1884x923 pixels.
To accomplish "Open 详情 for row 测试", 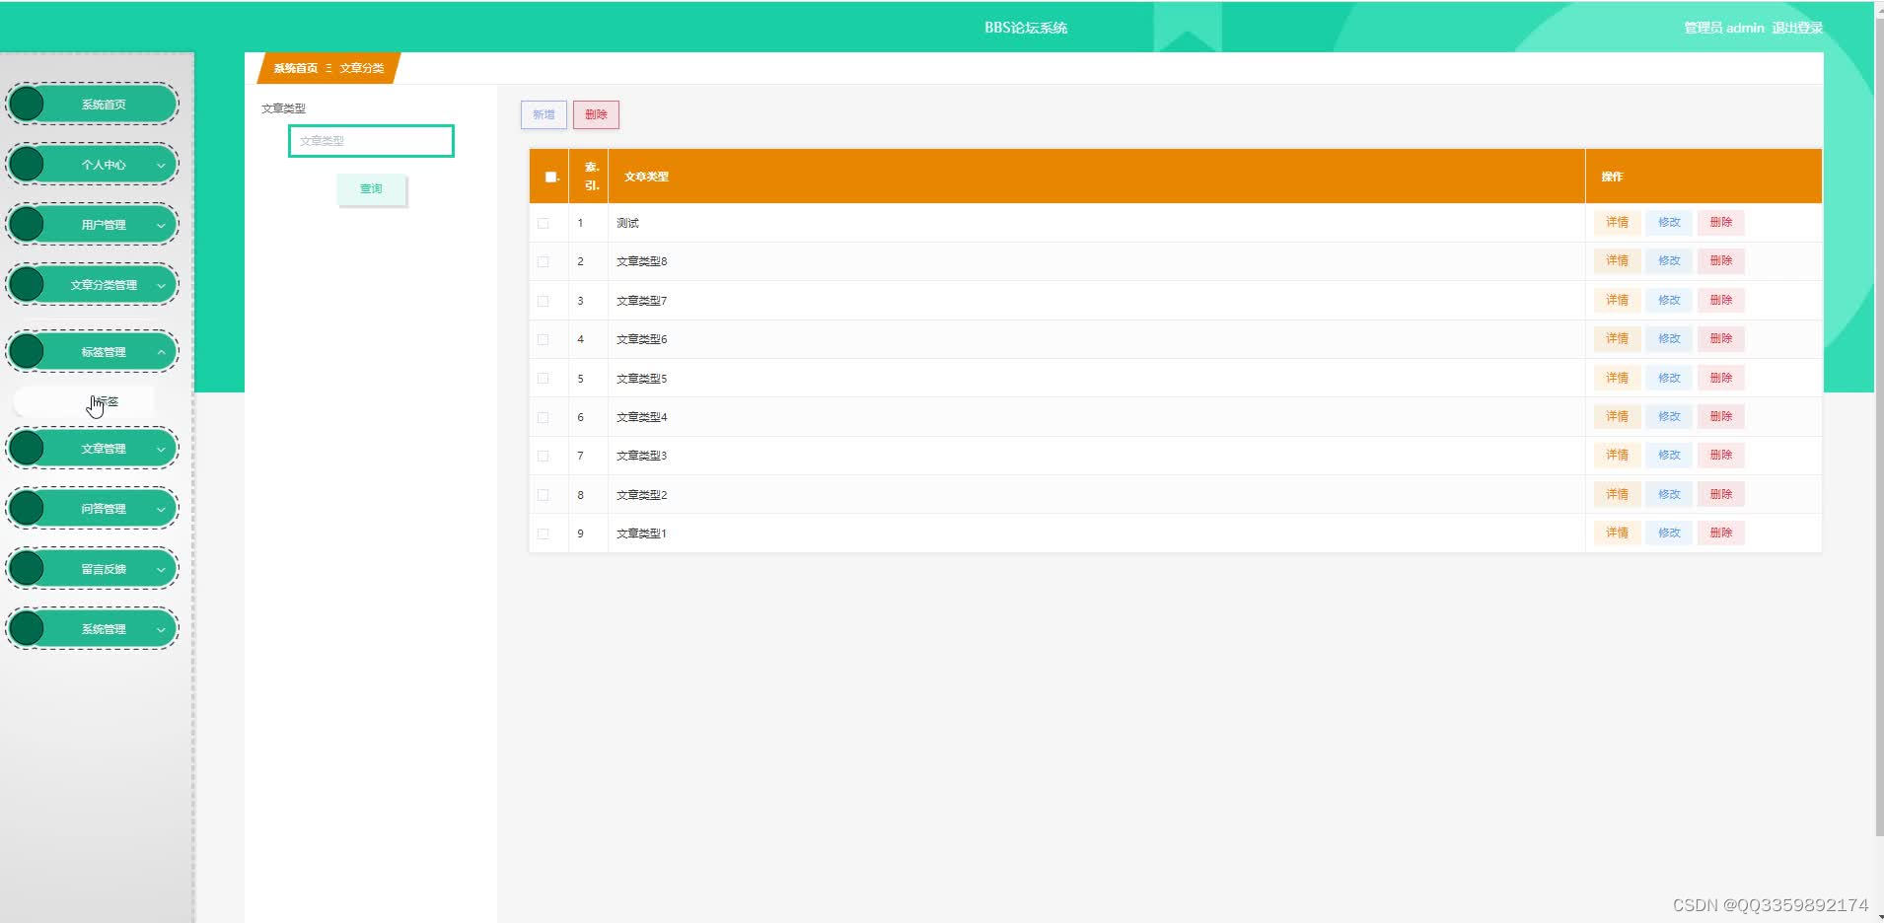I will tap(1617, 222).
